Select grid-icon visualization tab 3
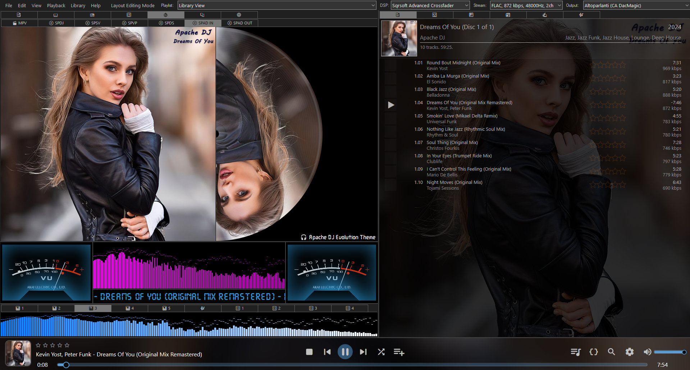Image resolution: width=690 pixels, height=370 pixels. 313,308
